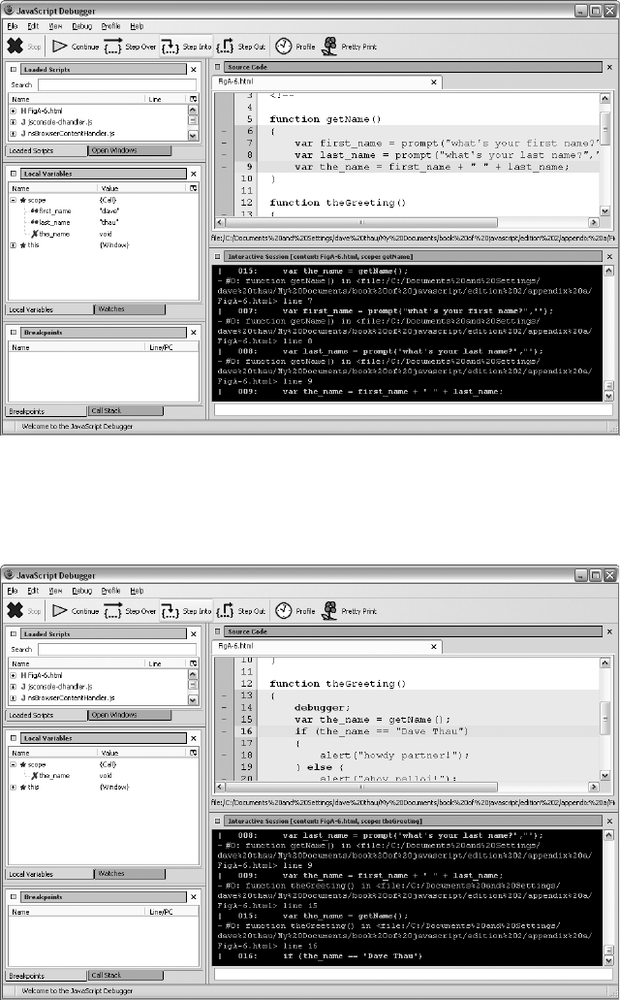Expand jsconsole-chandler.js in Loaded Scripts, getName-scope window

14,122
